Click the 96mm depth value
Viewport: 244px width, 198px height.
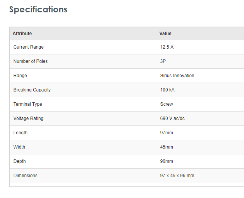(167, 161)
